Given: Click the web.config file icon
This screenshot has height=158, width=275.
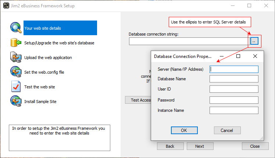Looking at the screenshot, I should tap(16, 72).
